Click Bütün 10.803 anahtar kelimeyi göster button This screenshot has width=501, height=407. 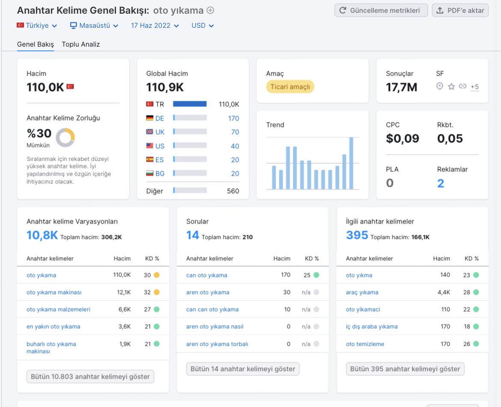[90, 376]
